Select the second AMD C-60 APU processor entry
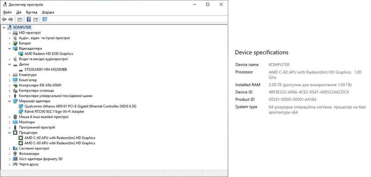This screenshot has width=371, height=177. pyautogui.click(x=60, y=143)
